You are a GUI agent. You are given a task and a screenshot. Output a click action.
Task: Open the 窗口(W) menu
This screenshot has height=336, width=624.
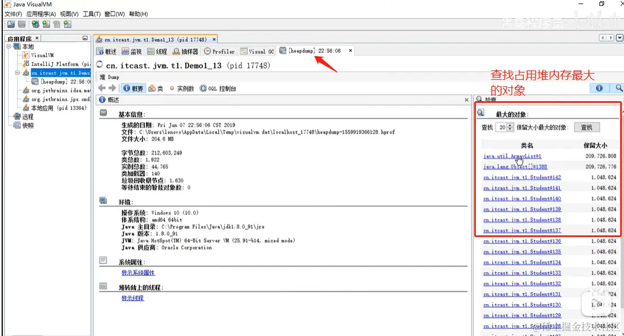coord(115,14)
